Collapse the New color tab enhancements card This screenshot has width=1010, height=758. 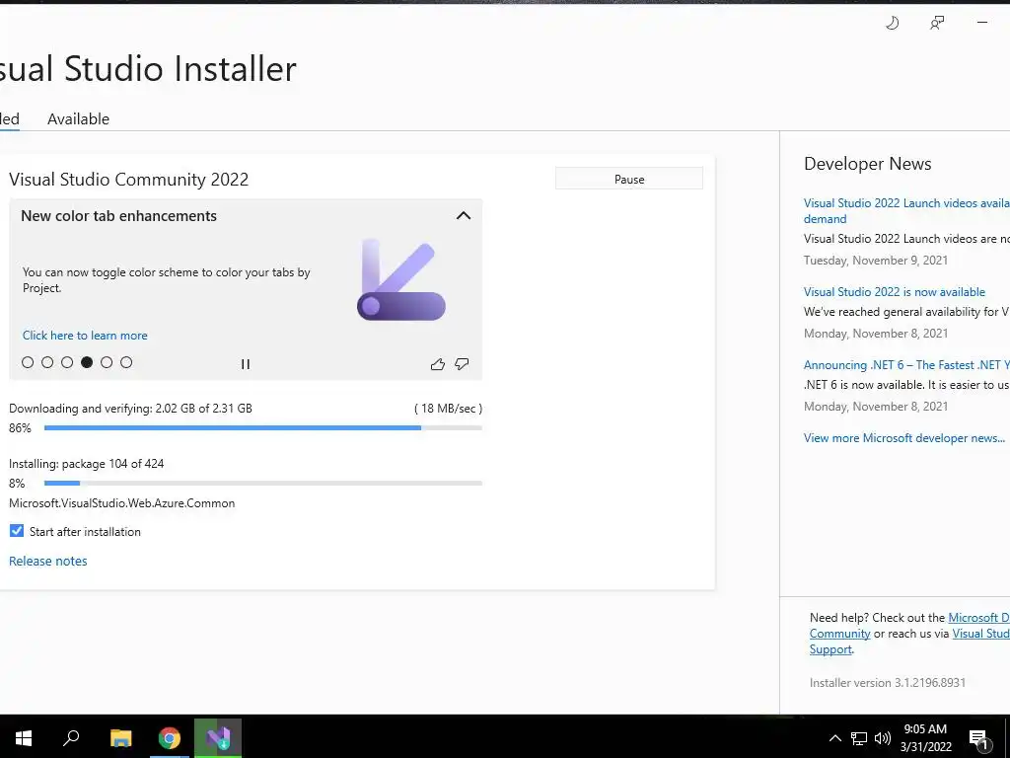(464, 216)
